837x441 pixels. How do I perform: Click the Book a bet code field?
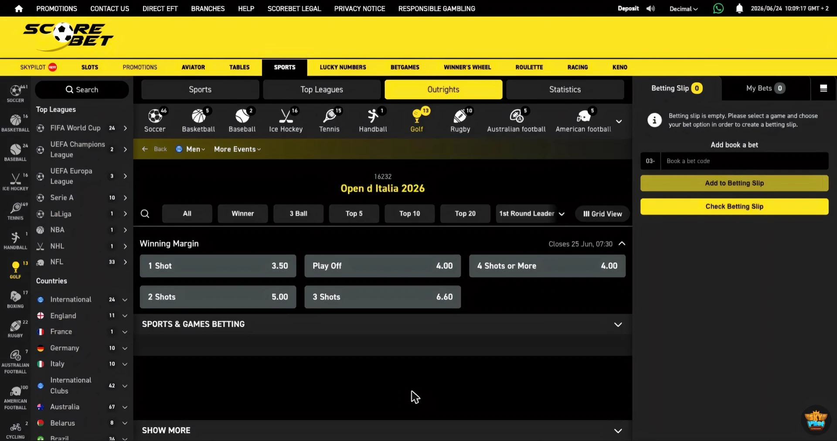click(x=744, y=161)
